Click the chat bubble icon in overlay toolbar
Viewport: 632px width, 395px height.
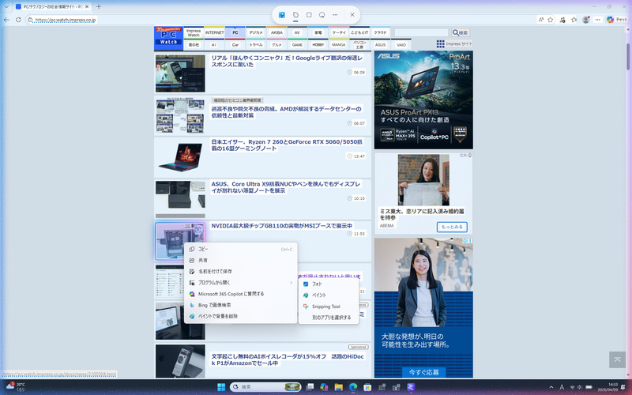pyautogui.click(x=322, y=15)
